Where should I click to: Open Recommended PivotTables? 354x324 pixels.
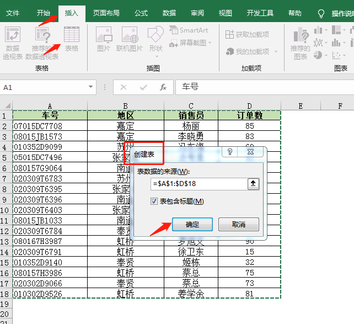(42, 43)
